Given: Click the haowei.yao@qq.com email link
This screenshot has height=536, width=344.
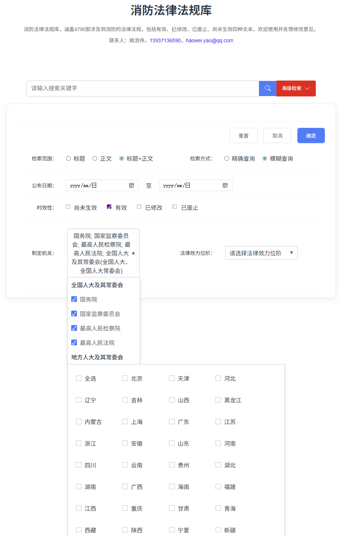Looking at the screenshot, I should point(210,40).
